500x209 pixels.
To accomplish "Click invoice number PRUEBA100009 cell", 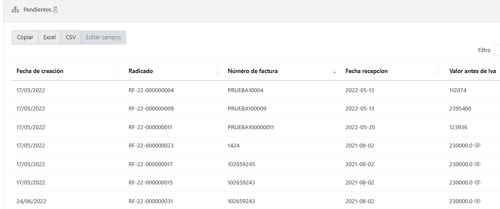I will pyautogui.click(x=247, y=109).
